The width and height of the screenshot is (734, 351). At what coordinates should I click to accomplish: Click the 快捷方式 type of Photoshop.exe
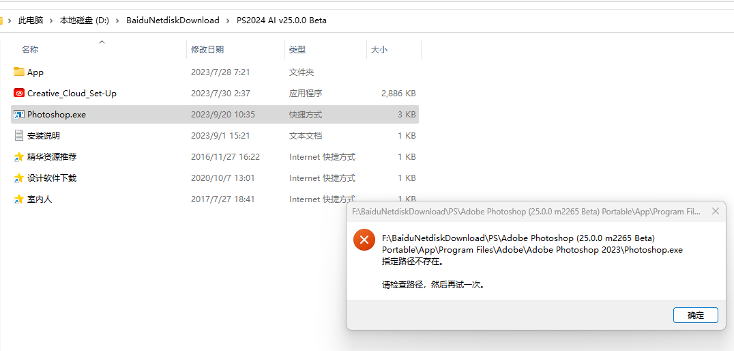[x=306, y=114]
